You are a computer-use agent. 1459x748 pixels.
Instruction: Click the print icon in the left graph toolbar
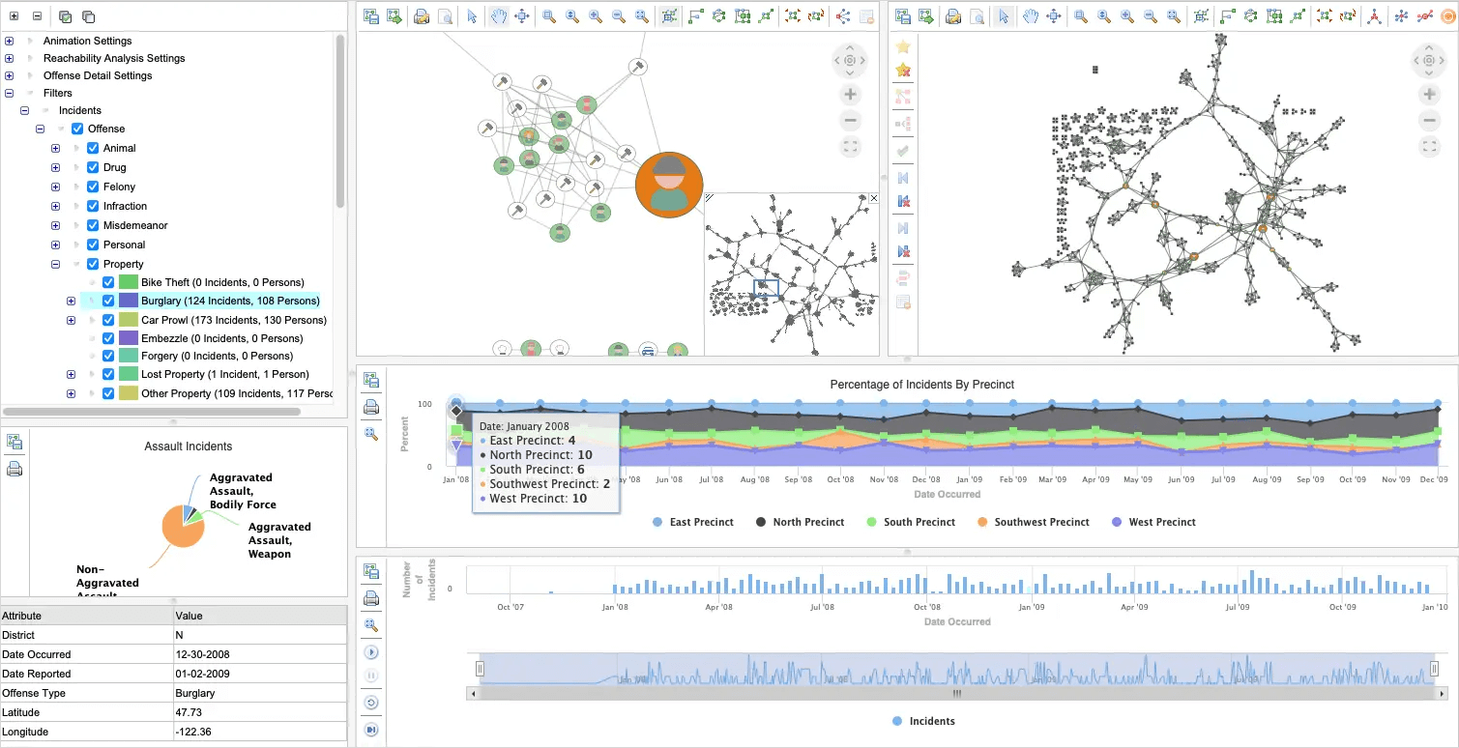[422, 16]
